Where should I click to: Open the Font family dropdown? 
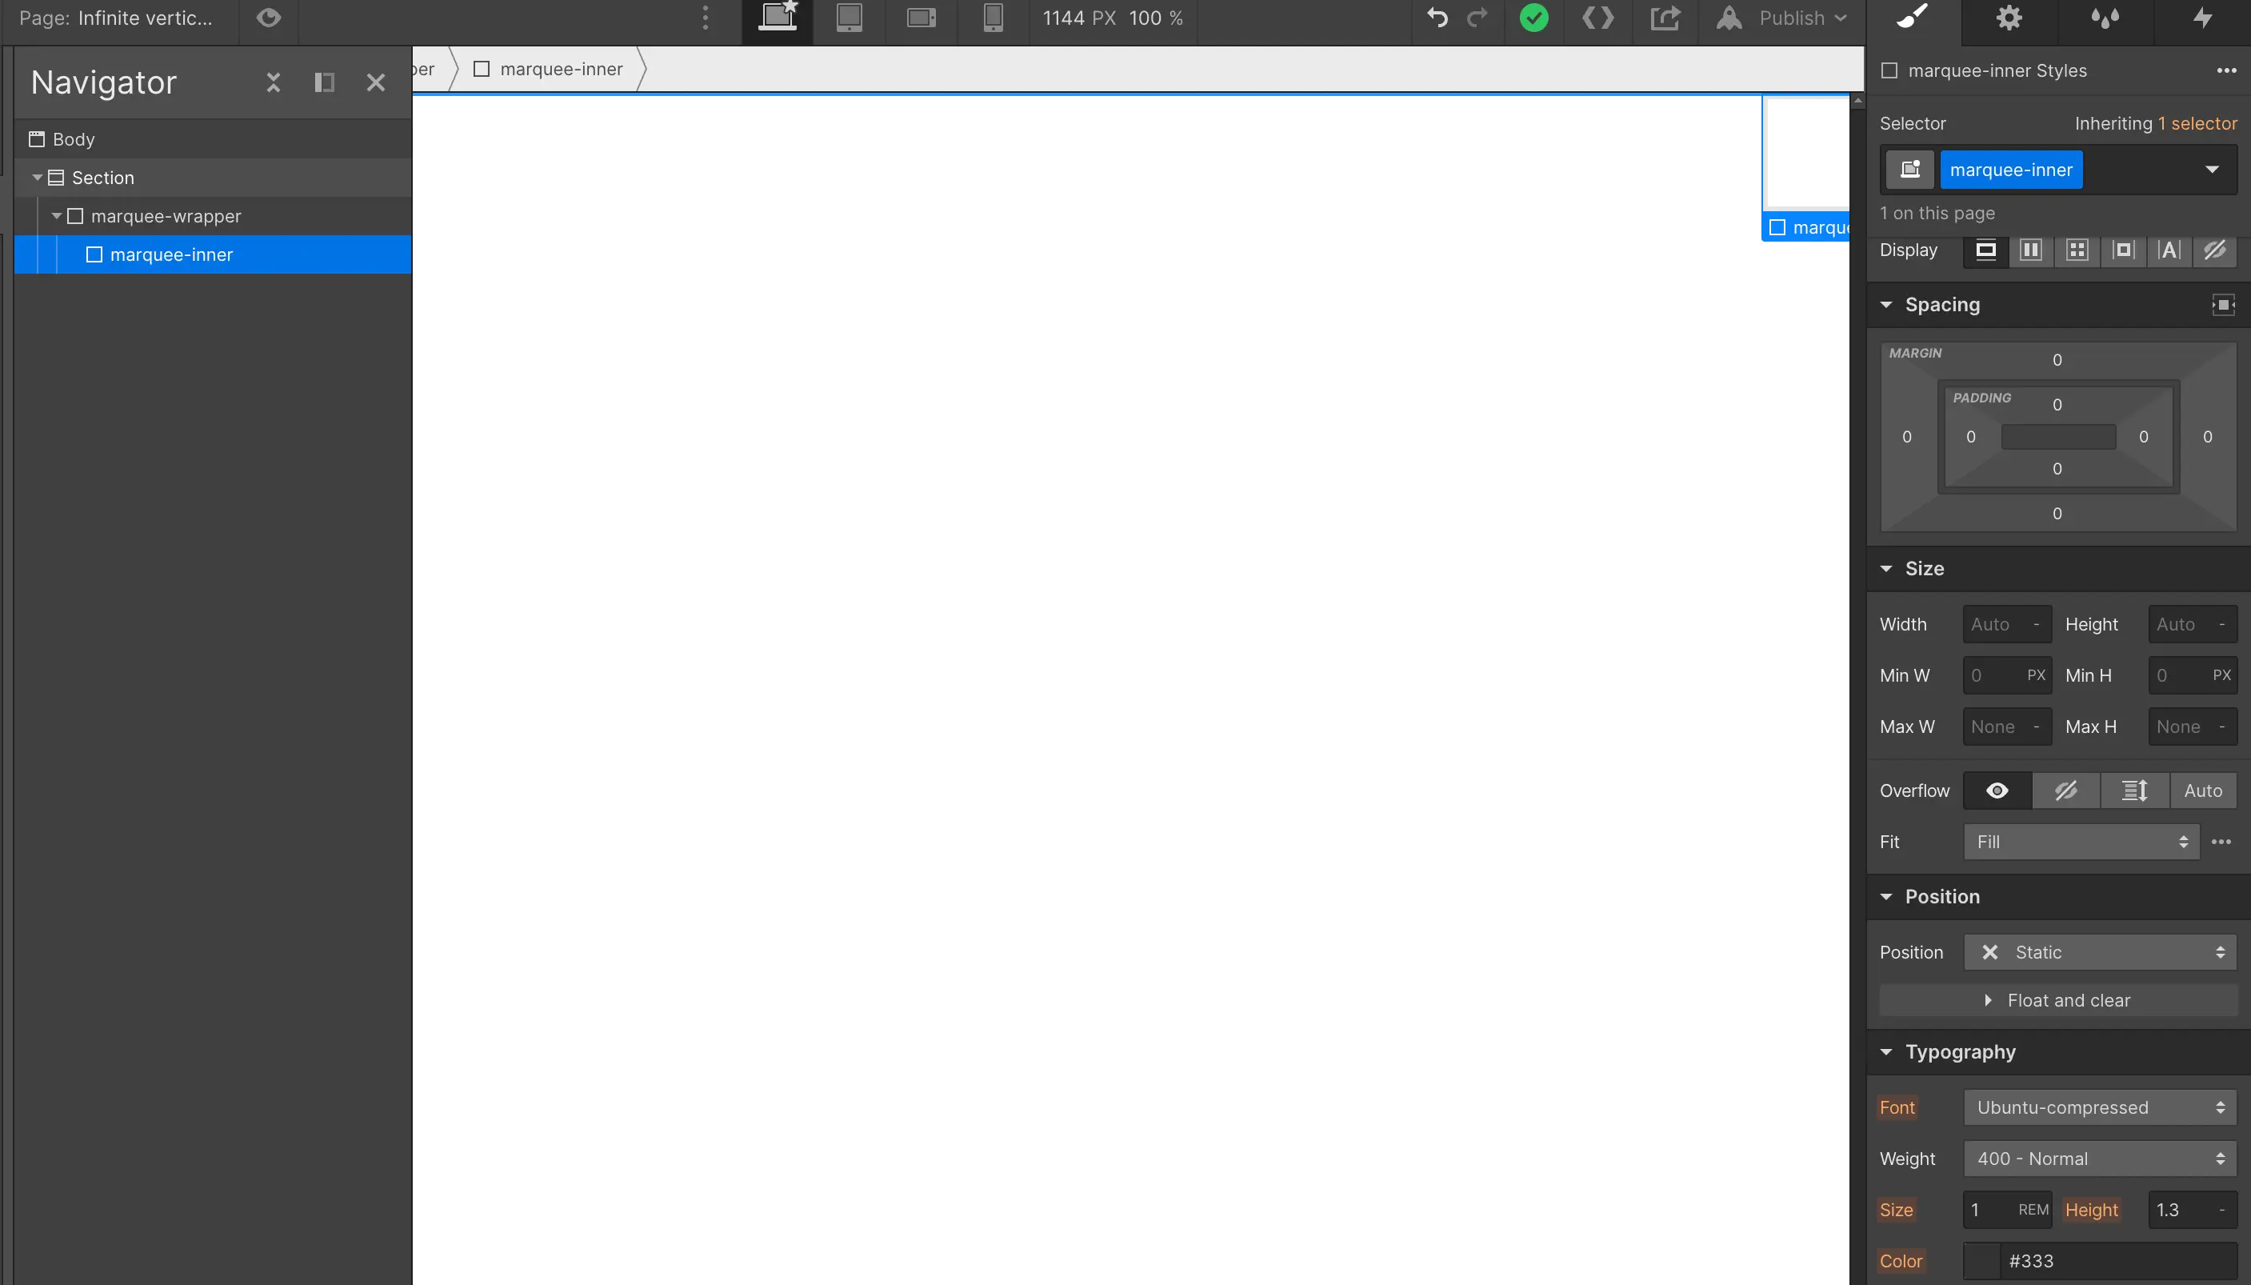coord(2099,1107)
